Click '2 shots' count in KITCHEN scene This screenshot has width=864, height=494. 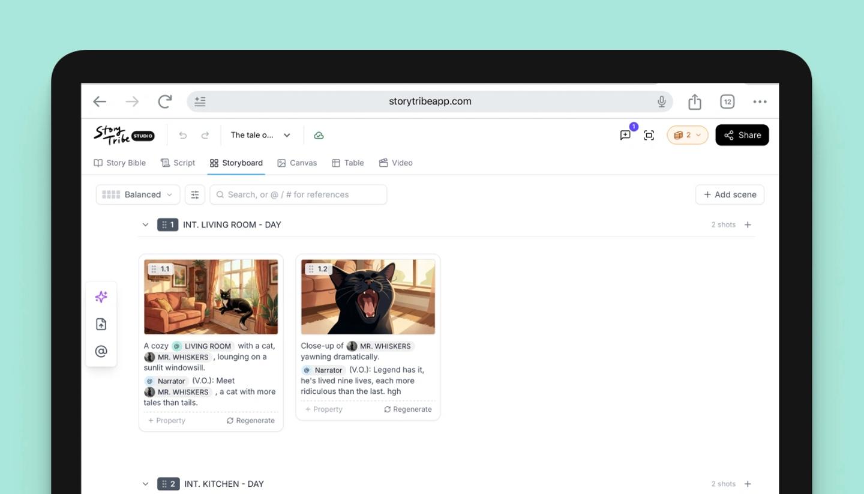point(723,484)
